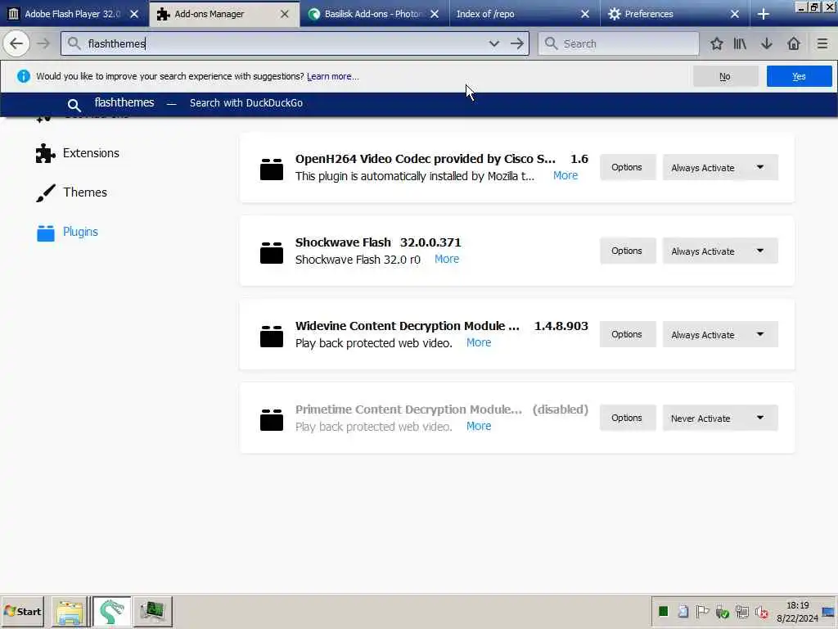Click the Widevine plugin brick icon
The height and width of the screenshot is (629, 838).
272,336
